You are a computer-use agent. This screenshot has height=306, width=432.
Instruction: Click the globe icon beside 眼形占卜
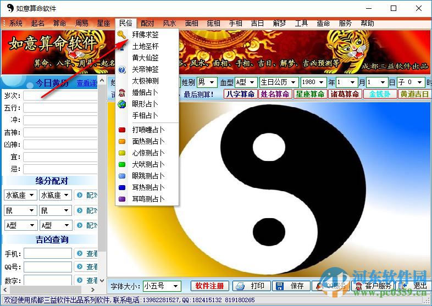tap(122, 104)
